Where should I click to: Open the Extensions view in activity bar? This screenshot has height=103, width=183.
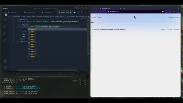[x=5, y=40]
